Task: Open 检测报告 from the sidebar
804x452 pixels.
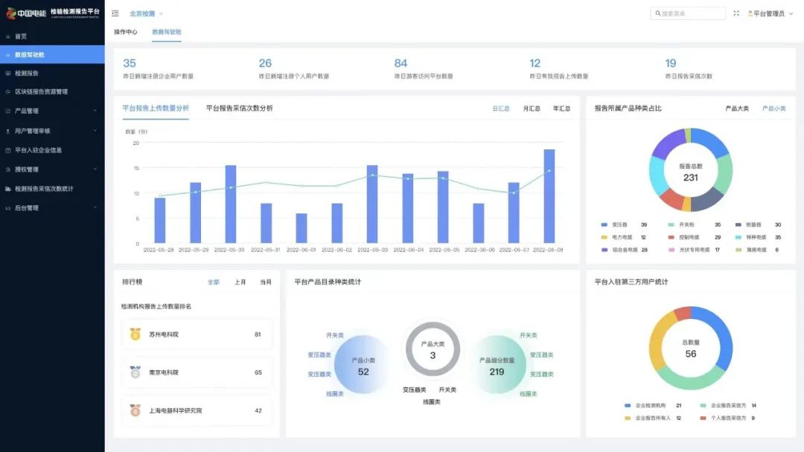Action: coord(27,74)
